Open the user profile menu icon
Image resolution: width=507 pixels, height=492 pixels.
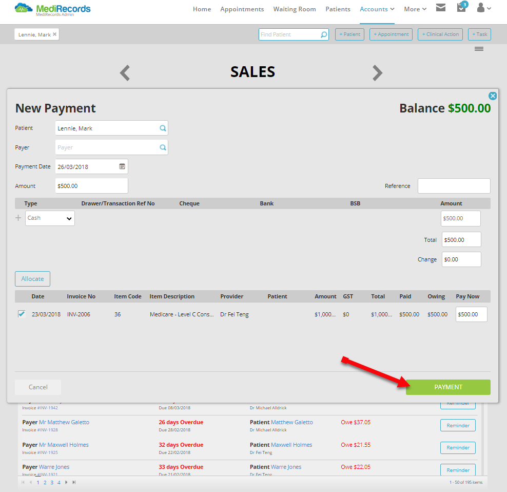pos(484,8)
